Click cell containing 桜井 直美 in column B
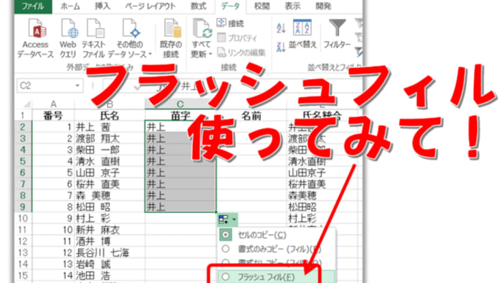The height and width of the screenshot is (283, 504). pos(110,185)
